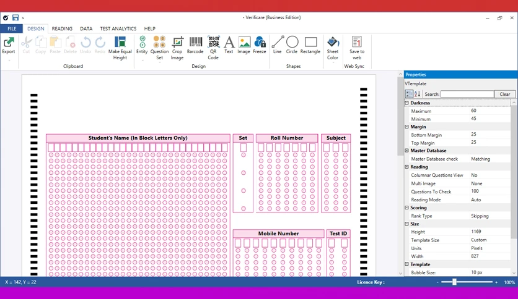This screenshot has height=299, width=518.
Task: Add a Question Set
Action: tap(160, 48)
